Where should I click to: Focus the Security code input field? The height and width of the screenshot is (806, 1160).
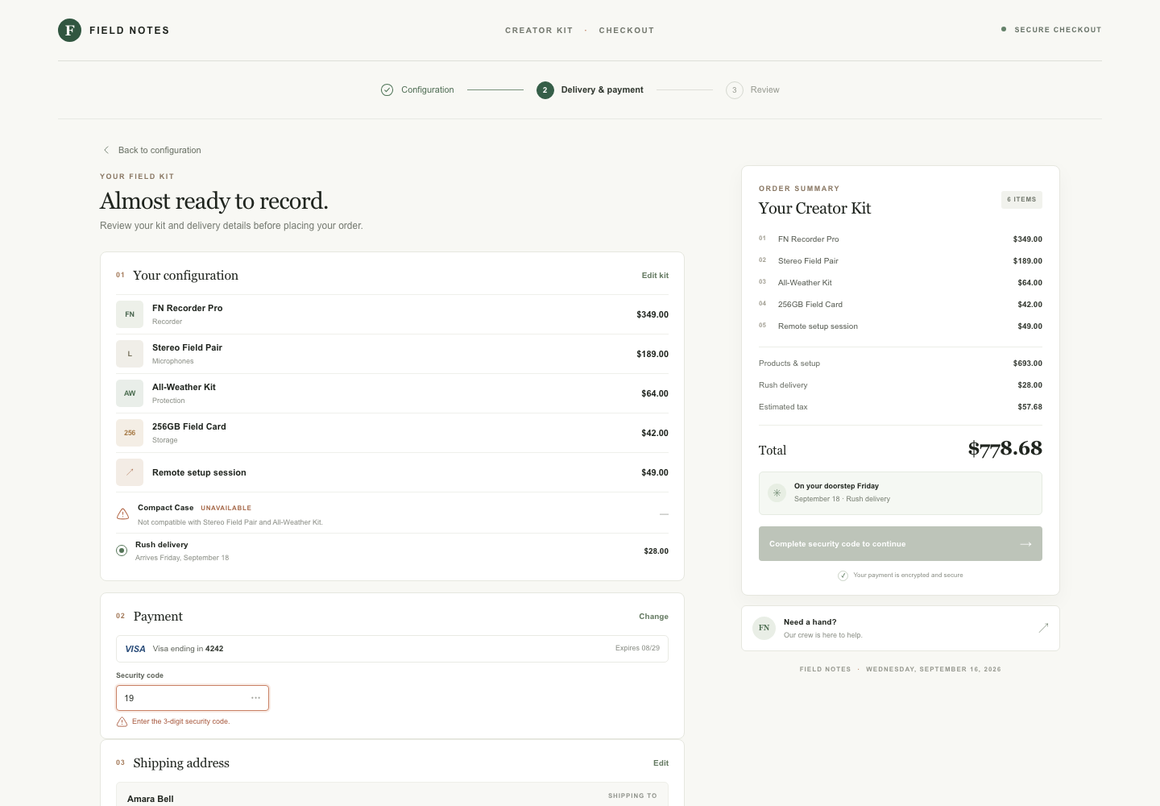point(193,698)
